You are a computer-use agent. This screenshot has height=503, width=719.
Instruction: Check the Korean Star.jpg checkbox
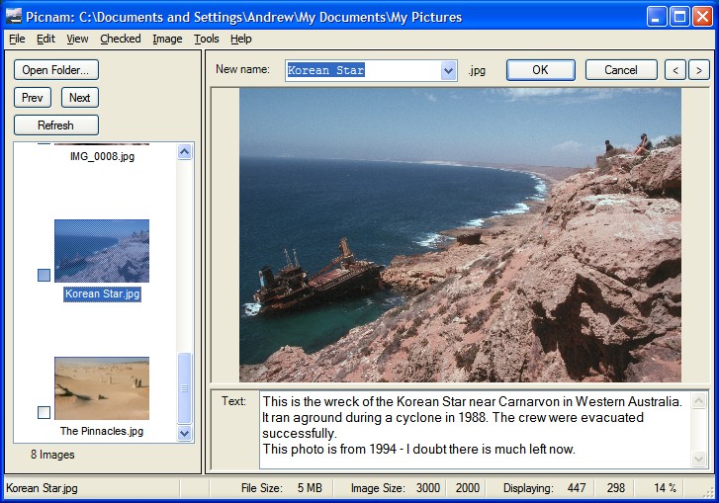tap(44, 276)
